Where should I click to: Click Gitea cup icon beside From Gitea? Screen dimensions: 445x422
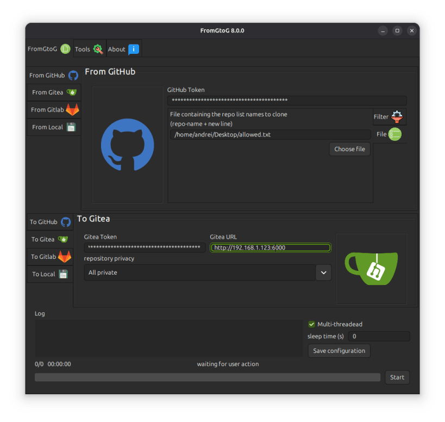point(72,92)
